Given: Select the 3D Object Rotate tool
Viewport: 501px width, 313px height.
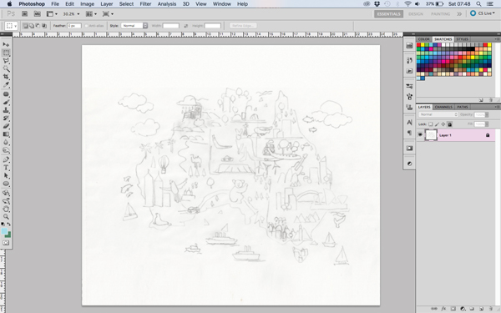Looking at the screenshot, I should [6, 193].
